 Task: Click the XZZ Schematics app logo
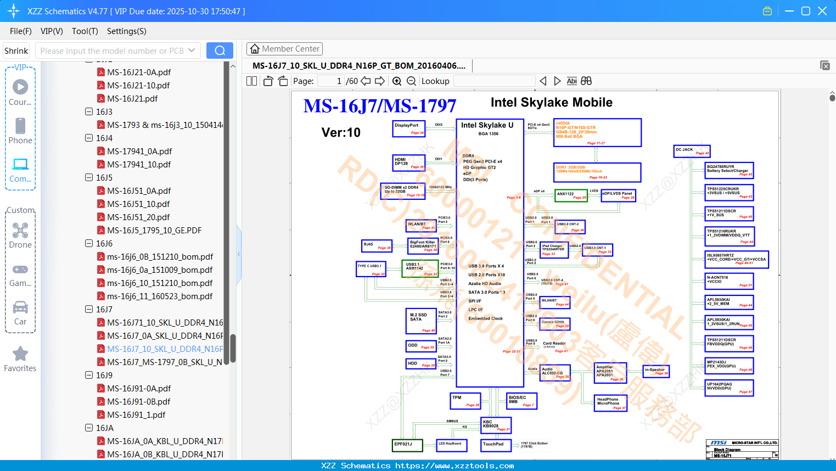(x=13, y=11)
